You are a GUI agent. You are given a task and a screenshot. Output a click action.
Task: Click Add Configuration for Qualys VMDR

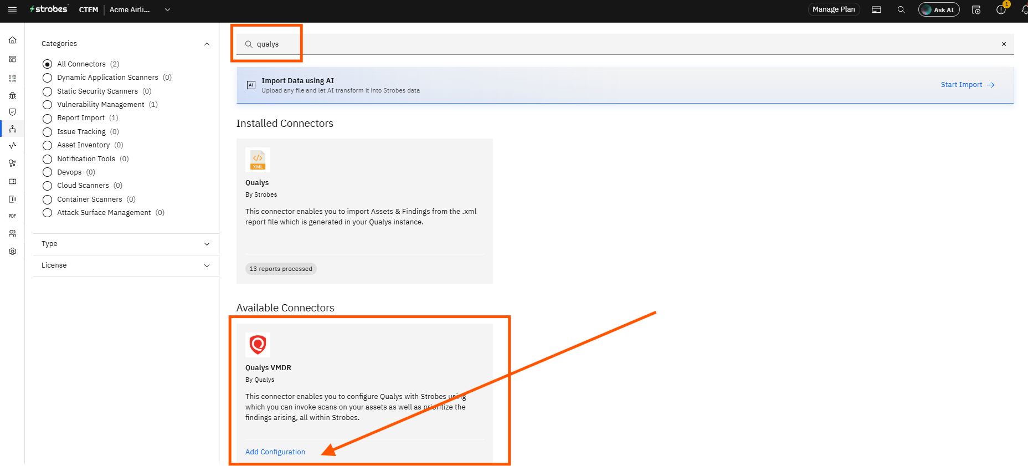coord(275,452)
